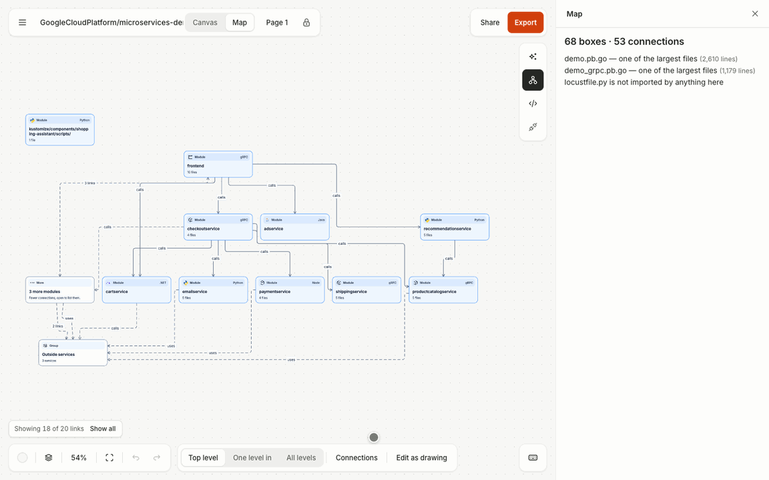
Task: Click the cartservice .NET icon
Action: point(108,283)
